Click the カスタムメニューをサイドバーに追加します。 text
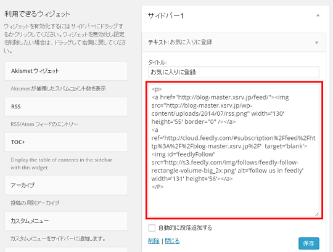This screenshot has width=333, height=252. pos(58,238)
